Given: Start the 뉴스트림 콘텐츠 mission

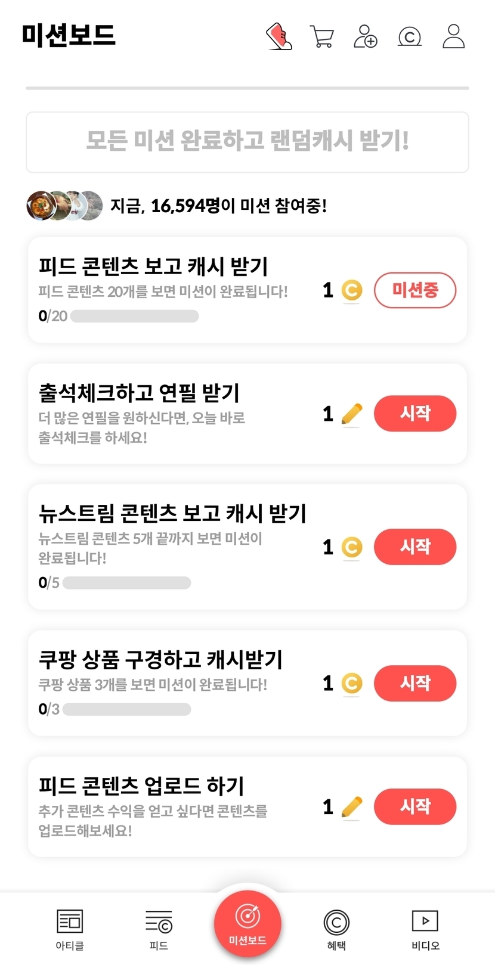Looking at the screenshot, I should (x=414, y=547).
